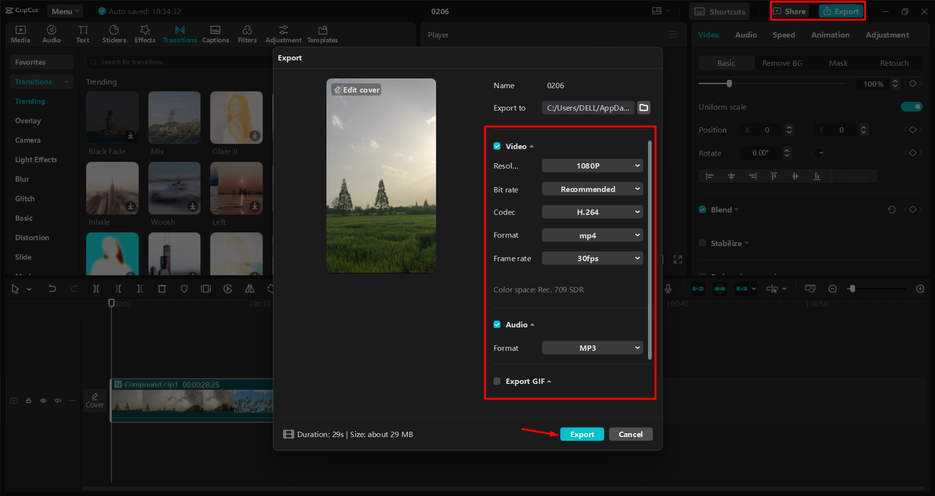Viewport: 935px width, 496px height.
Task: Undo the last action
Action: pyautogui.click(x=52, y=288)
